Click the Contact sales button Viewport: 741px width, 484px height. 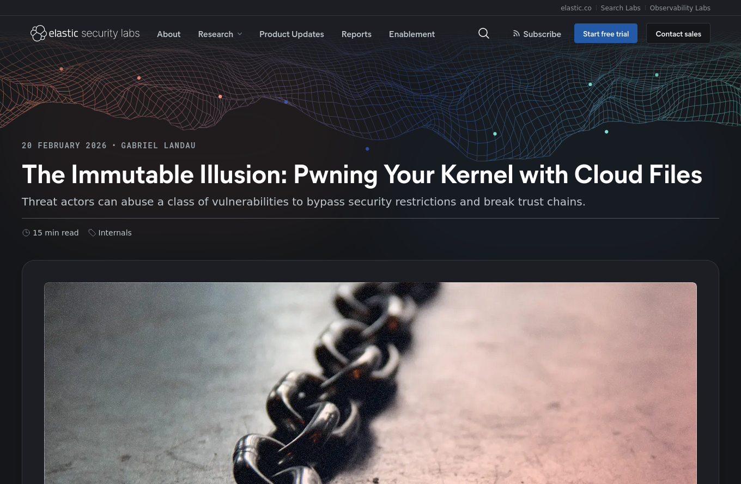pos(678,33)
